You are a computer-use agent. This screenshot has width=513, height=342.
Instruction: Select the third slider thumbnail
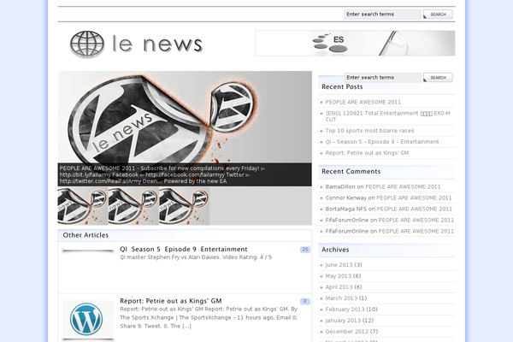(x=184, y=206)
